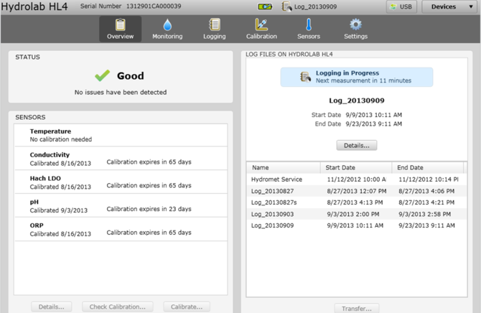Select the Conductivity sensor row
Image resolution: width=481 pixels, height=313 pixels.
pyautogui.click(x=121, y=159)
